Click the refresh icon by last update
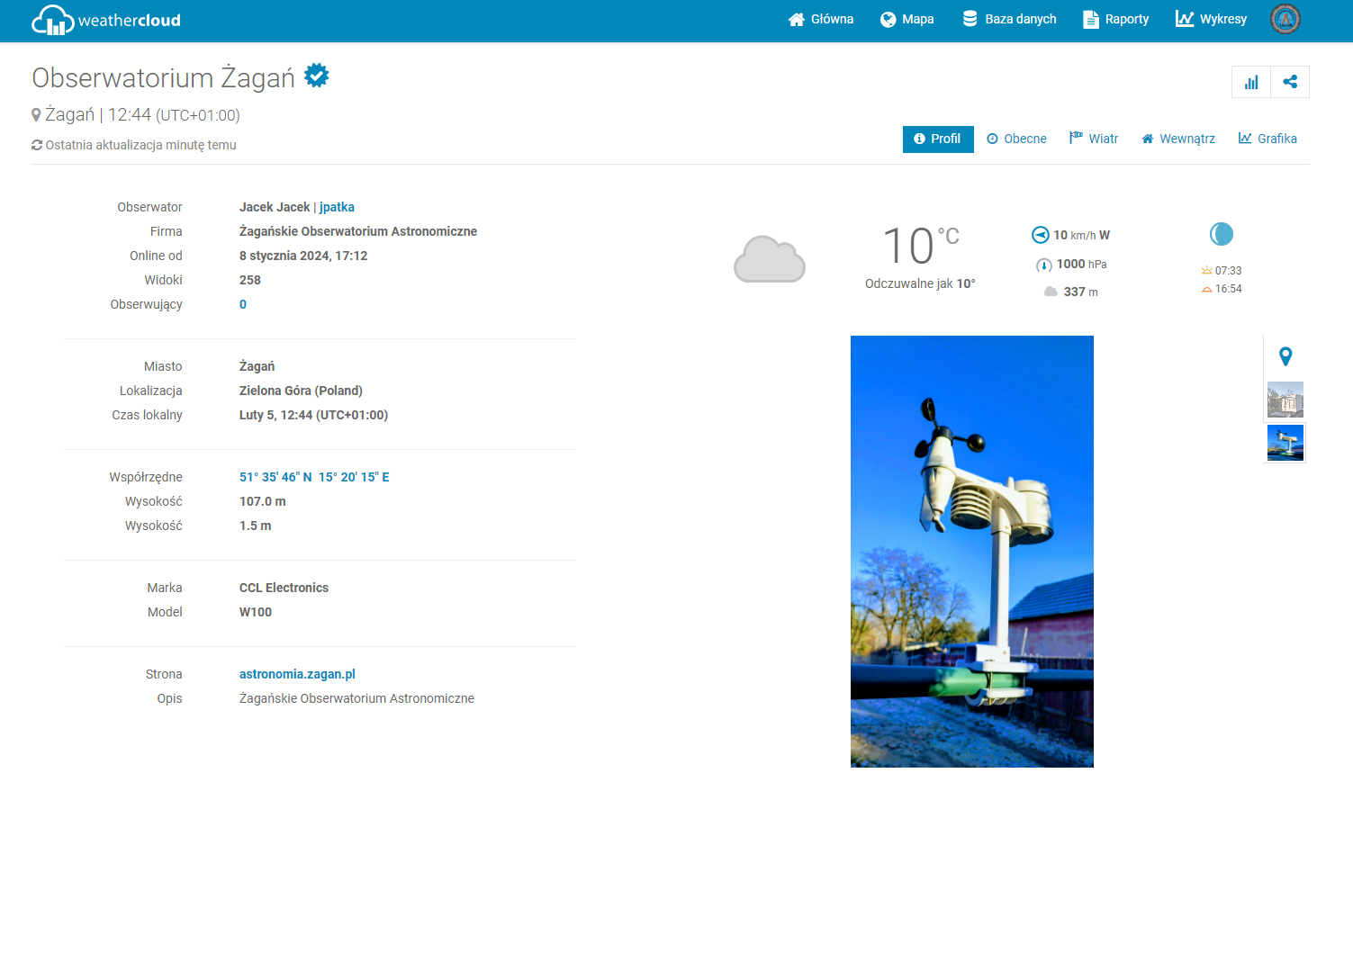Viewport: 1353px width, 953px height. coord(37,145)
